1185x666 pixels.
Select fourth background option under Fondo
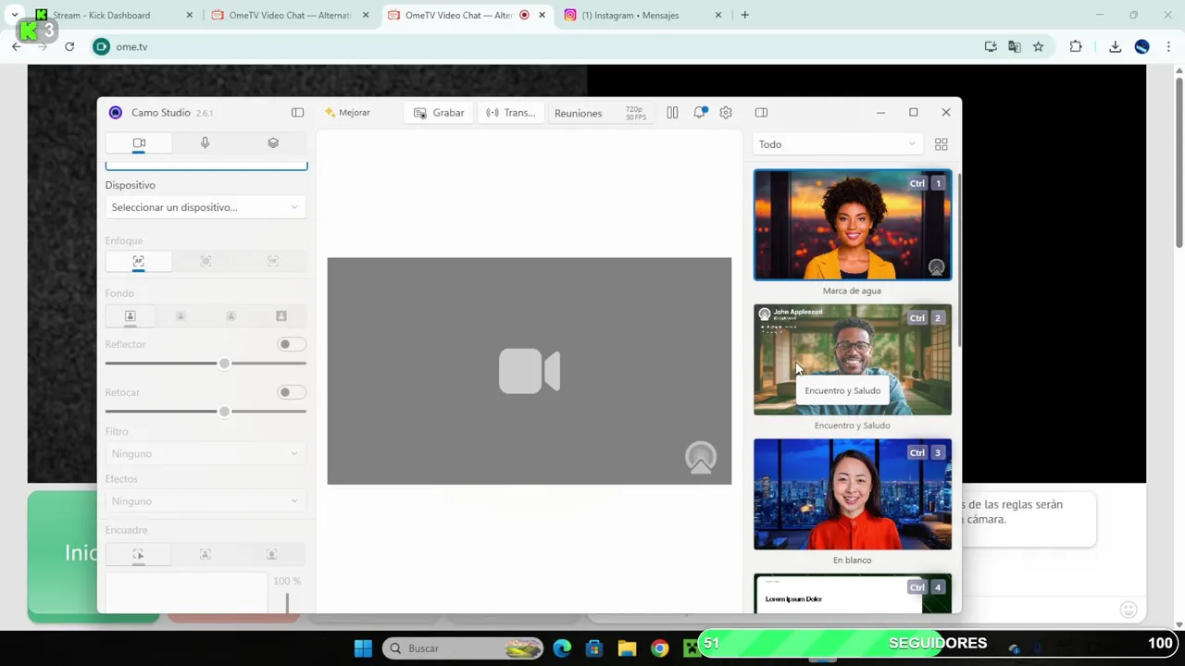(281, 316)
